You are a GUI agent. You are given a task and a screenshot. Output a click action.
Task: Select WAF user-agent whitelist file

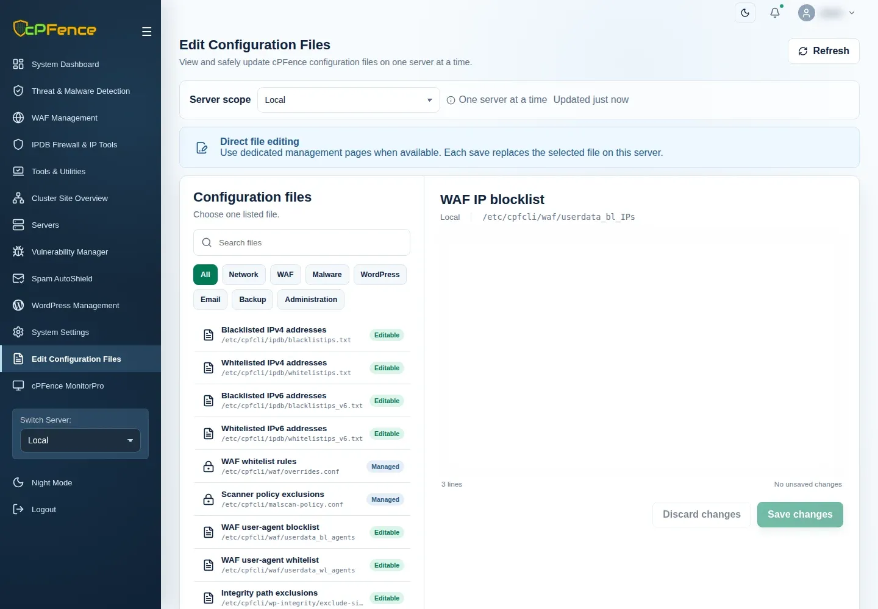[x=302, y=565]
